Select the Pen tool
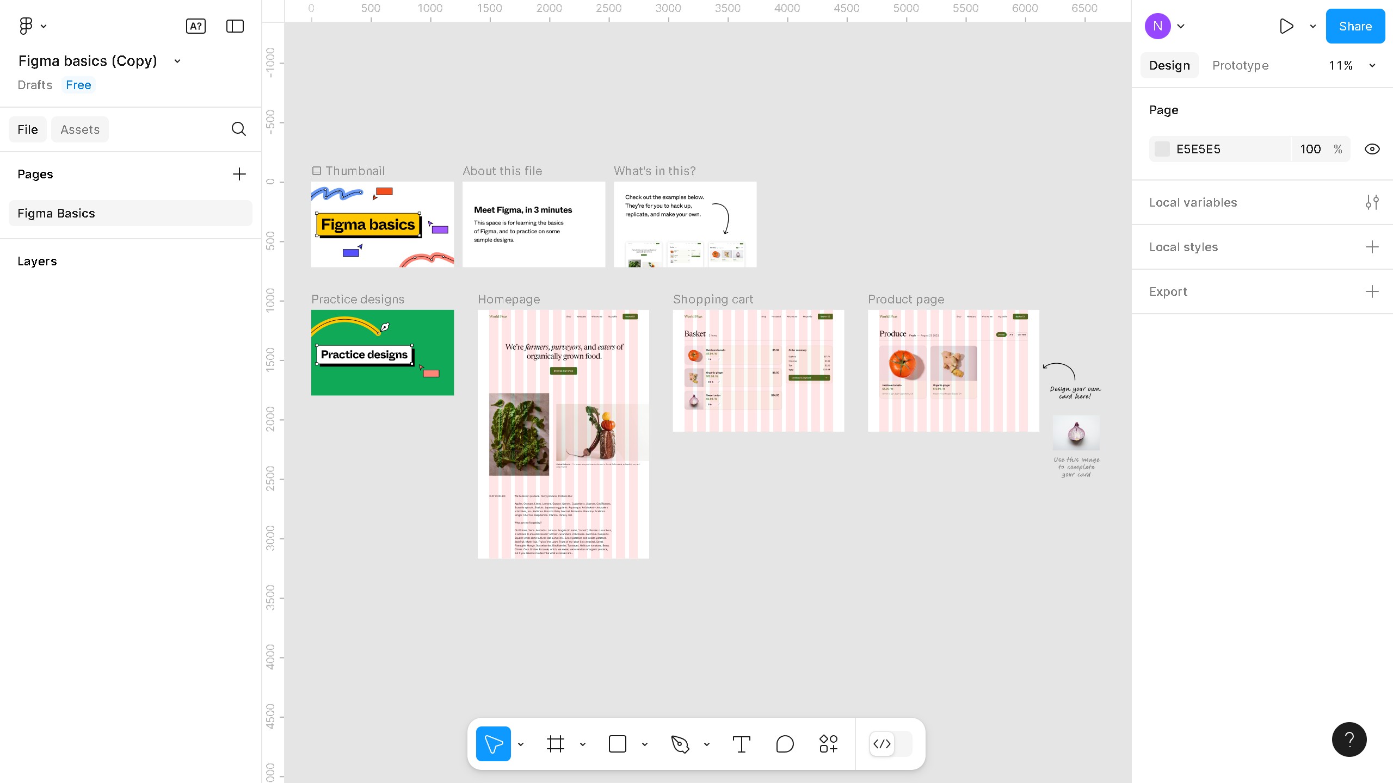 680,744
